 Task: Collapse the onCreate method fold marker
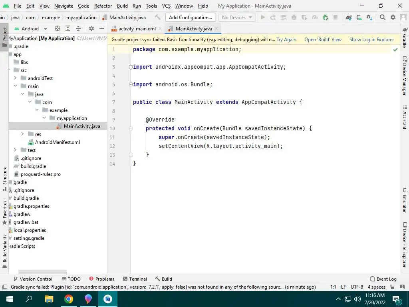(131, 128)
